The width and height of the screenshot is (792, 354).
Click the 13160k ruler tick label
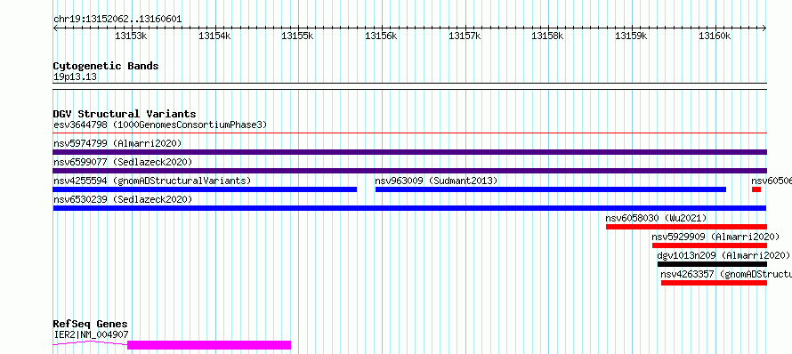point(715,36)
